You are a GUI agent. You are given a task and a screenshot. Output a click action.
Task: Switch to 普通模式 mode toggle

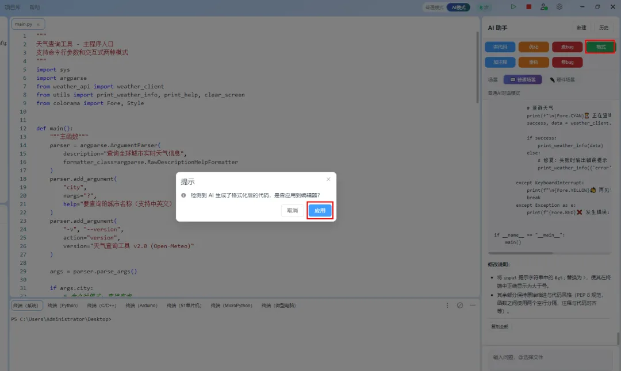435,7
